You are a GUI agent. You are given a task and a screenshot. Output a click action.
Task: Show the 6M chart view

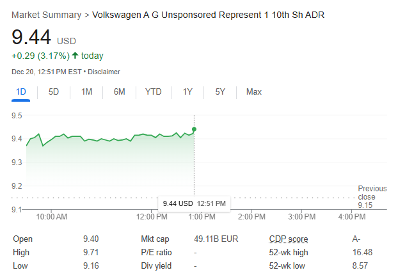click(x=120, y=91)
